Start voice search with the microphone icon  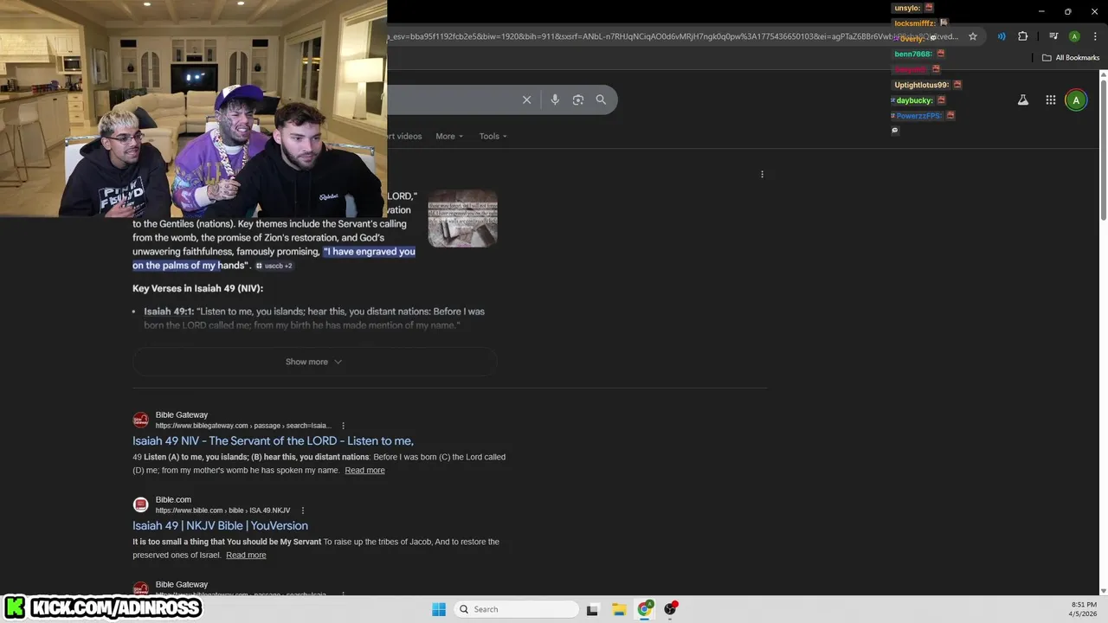(555, 100)
